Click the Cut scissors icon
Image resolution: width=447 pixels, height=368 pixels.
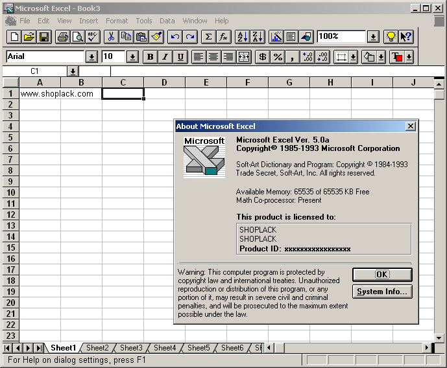coord(112,37)
